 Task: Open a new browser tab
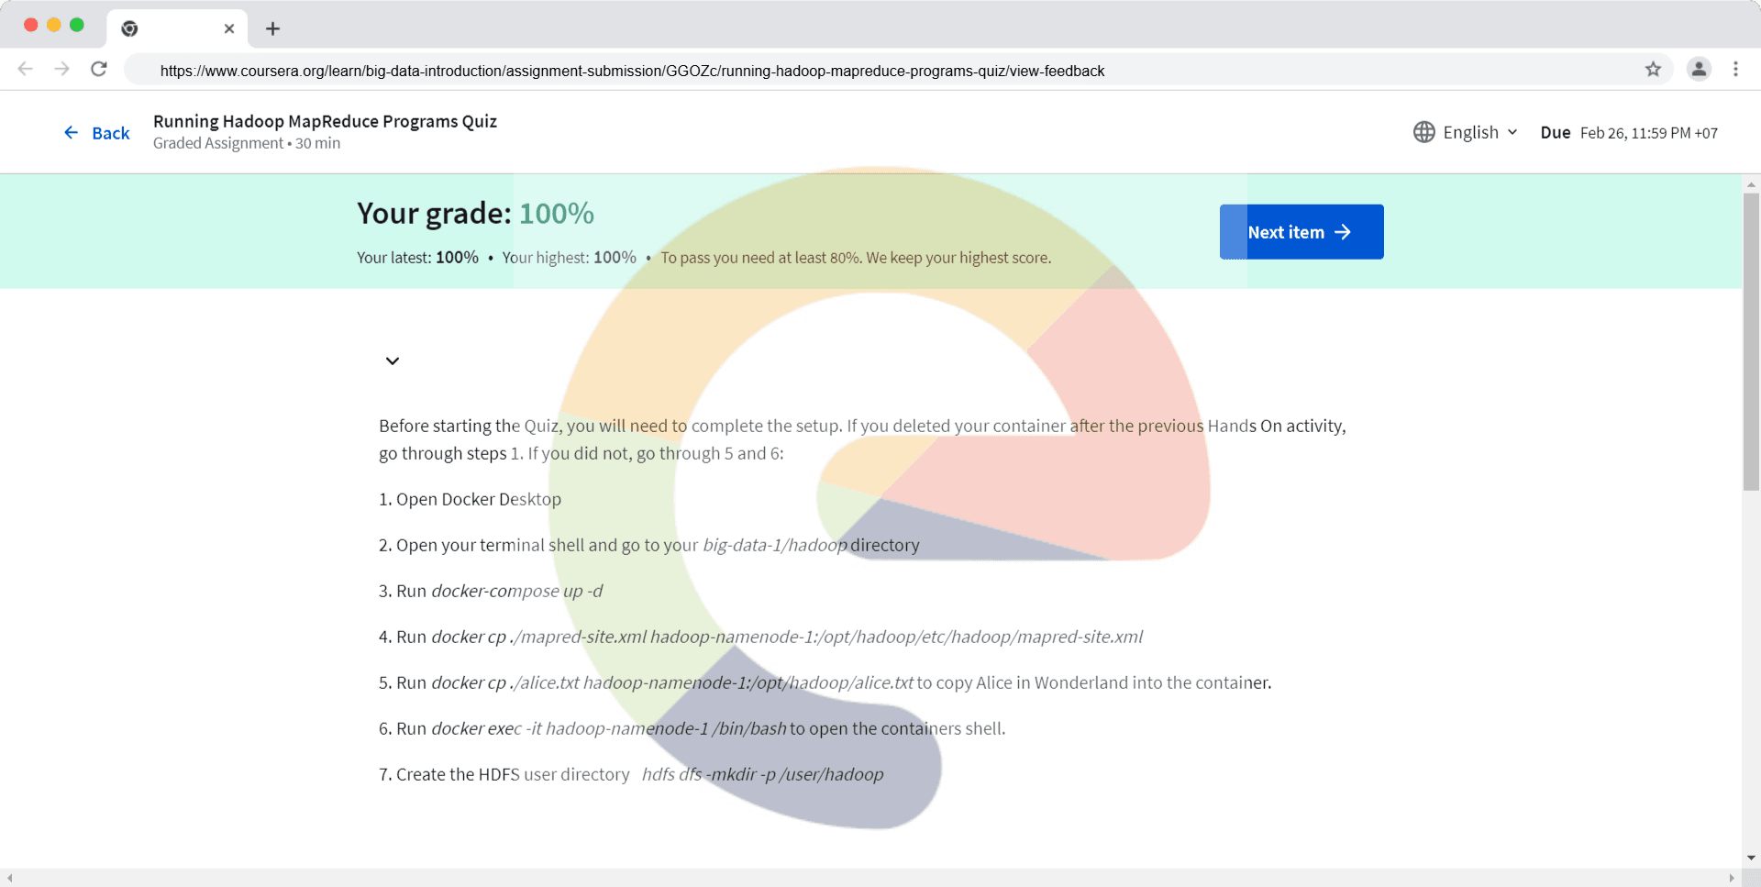click(x=272, y=28)
